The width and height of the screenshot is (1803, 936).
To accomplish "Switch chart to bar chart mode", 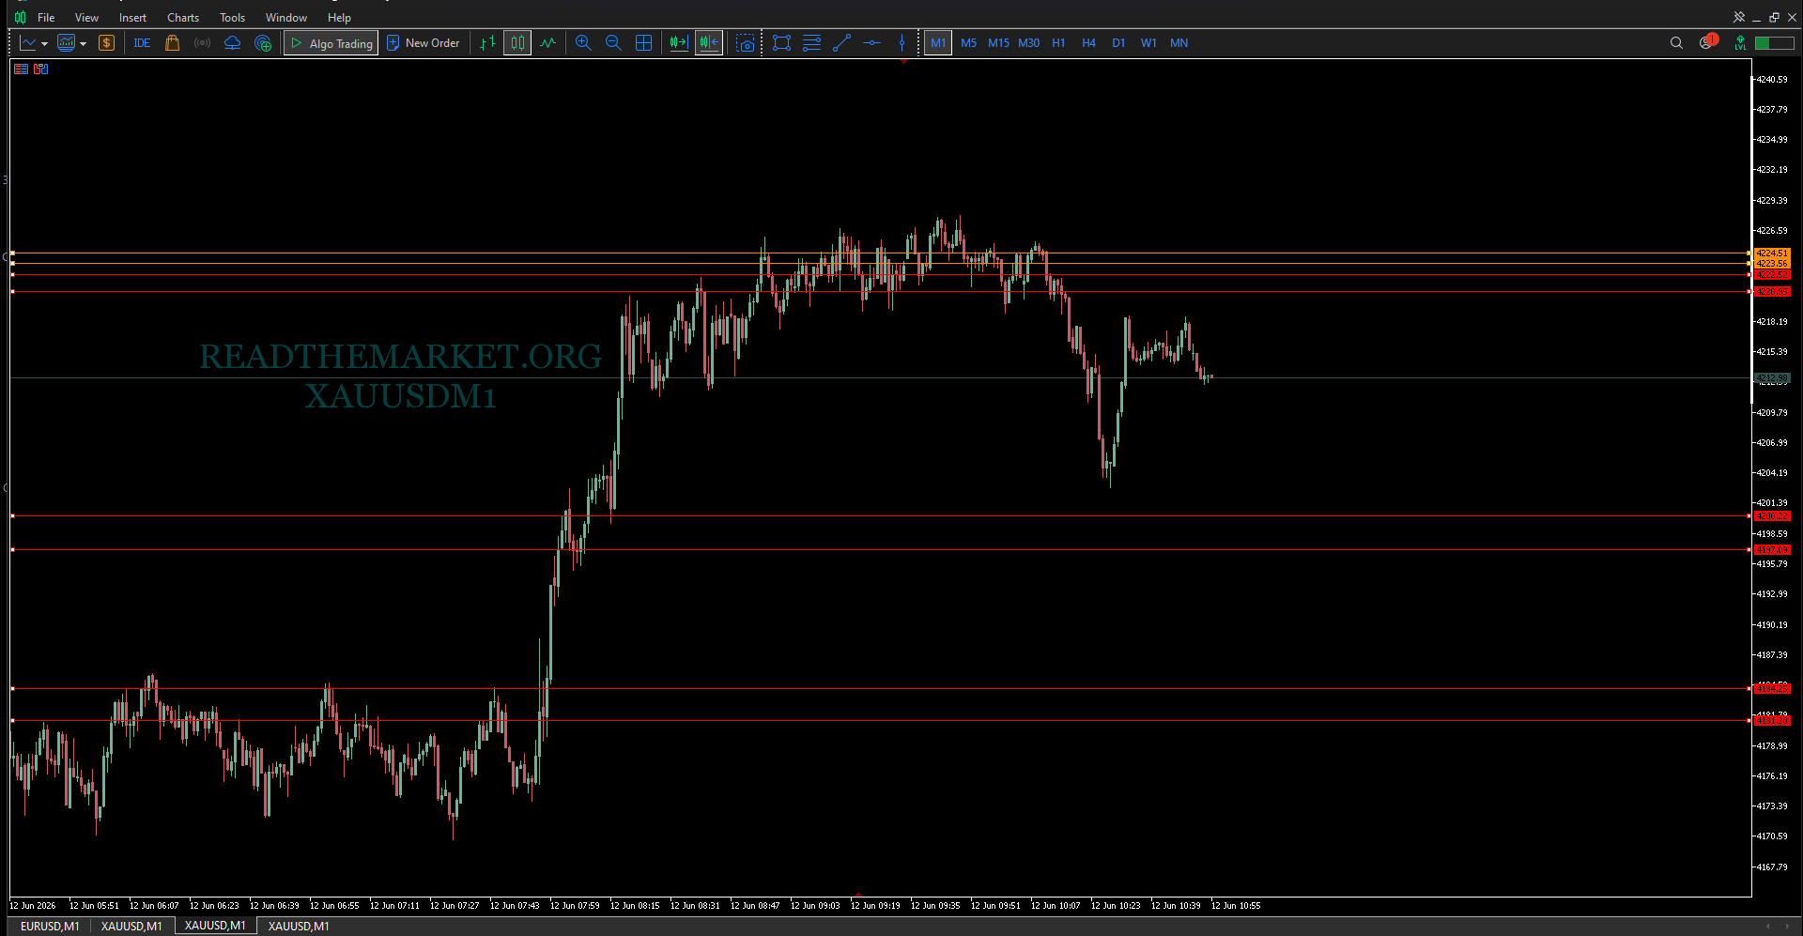I will 487,43.
